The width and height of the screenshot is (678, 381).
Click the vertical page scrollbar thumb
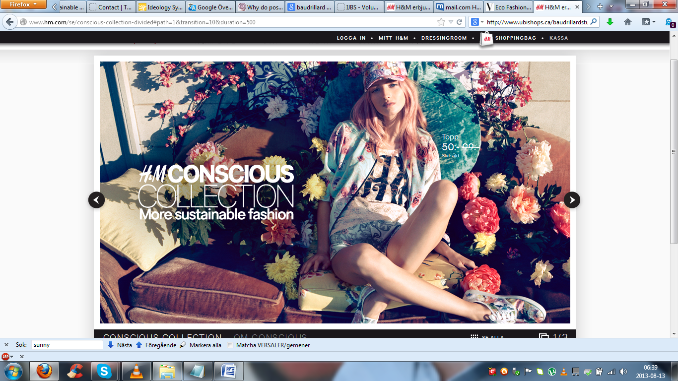coord(674,151)
